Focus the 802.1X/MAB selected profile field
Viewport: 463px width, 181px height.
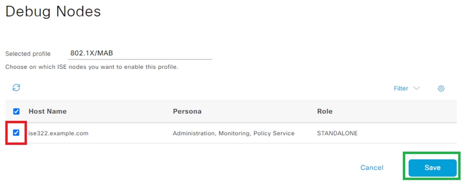(x=140, y=53)
